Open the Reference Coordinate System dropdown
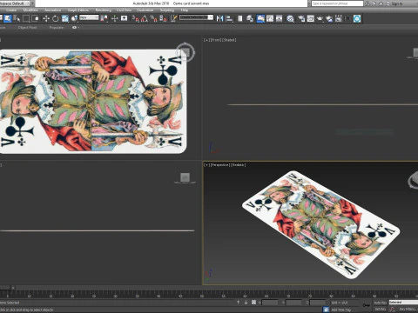This screenshot has width=418, height=313. point(89,17)
